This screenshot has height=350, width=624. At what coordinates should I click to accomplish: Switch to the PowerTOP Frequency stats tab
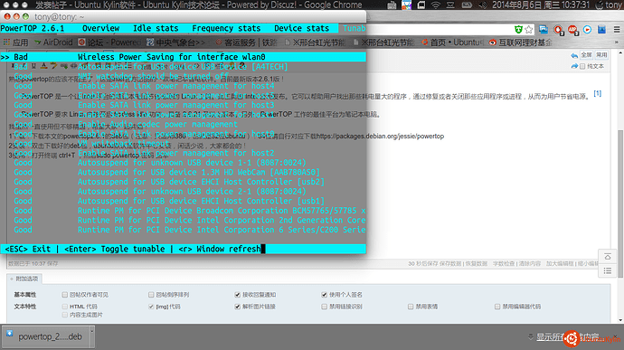pos(226,28)
